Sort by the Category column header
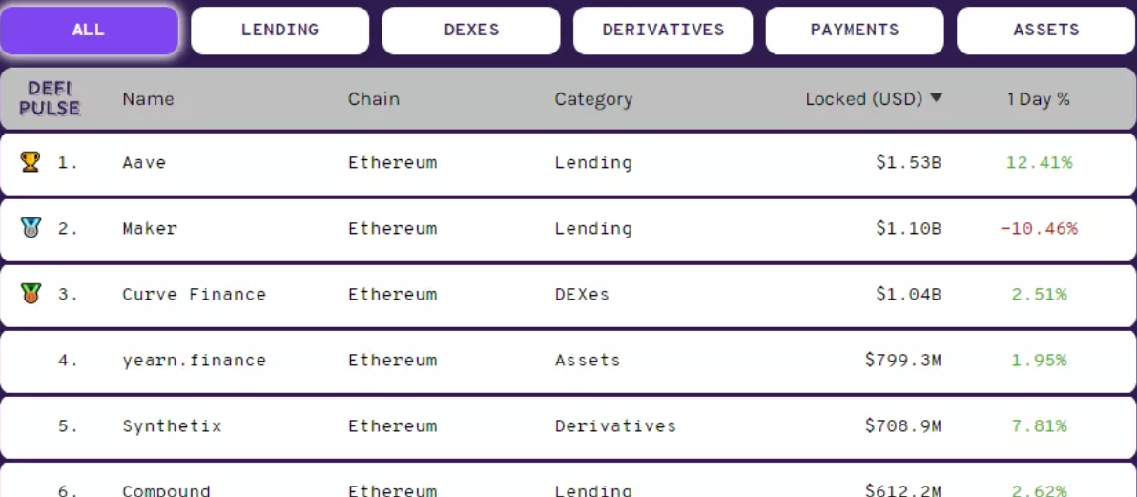Viewport: 1137px width, 497px height. point(593,99)
